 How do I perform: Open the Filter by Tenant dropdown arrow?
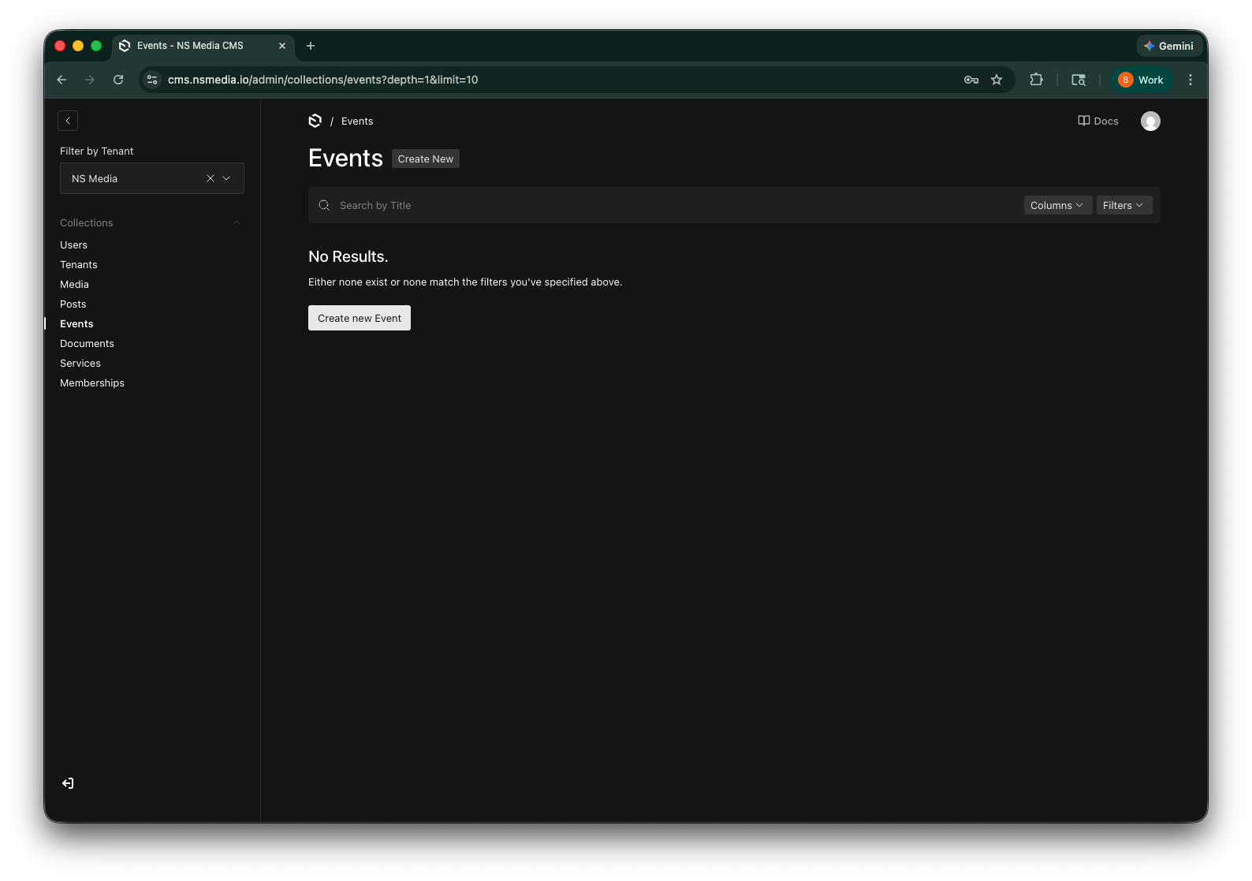coord(226,178)
